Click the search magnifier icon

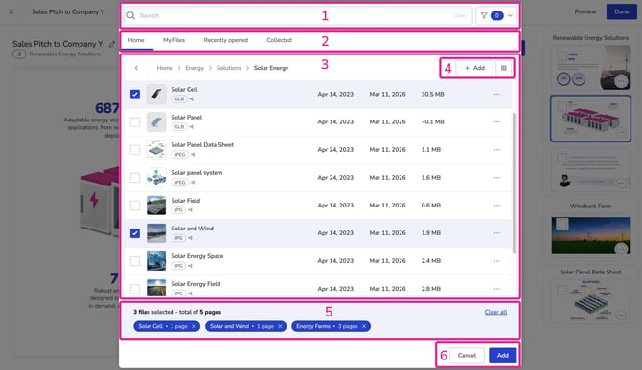[131, 15]
